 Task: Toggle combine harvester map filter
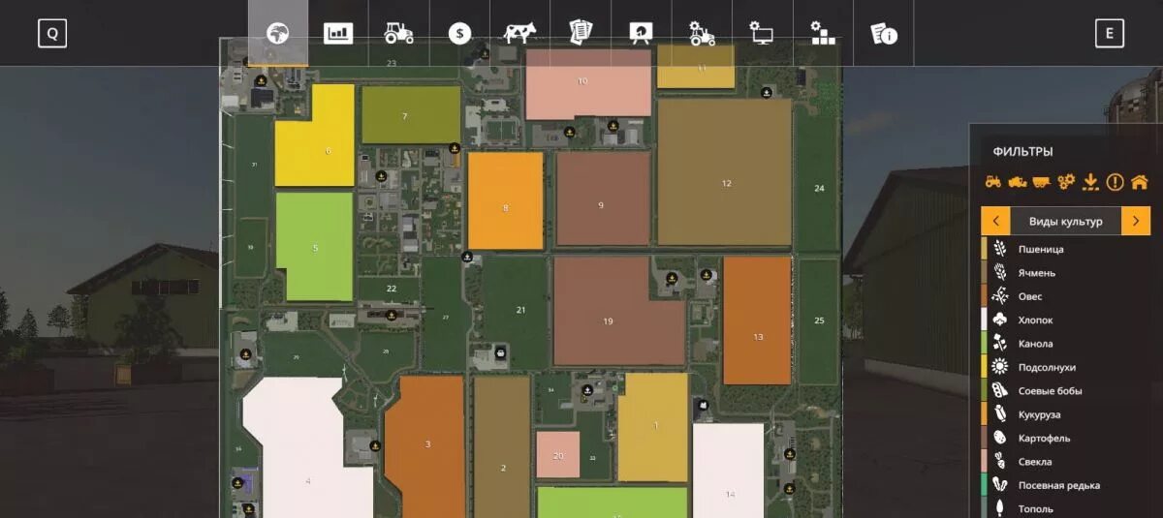[1018, 181]
